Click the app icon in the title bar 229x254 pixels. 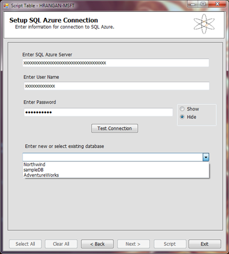click(x=6, y=6)
